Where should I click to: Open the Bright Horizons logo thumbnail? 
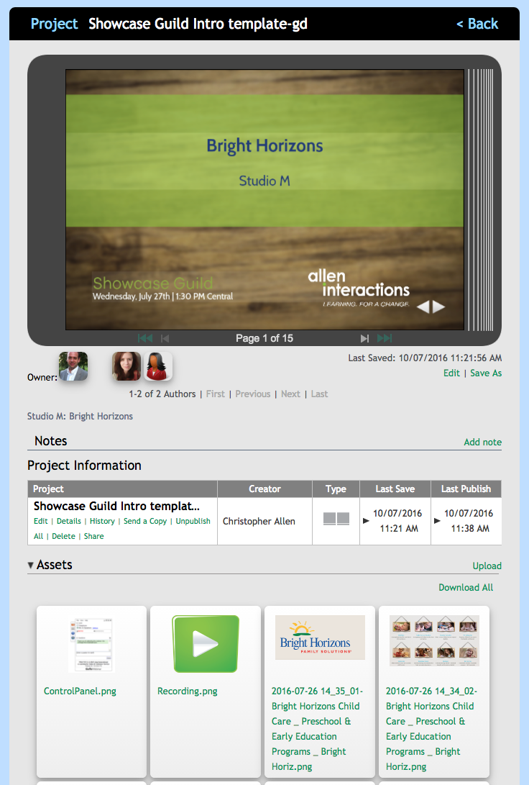pos(320,637)
